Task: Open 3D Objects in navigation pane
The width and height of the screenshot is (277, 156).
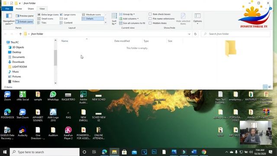Action: [16, 47]
